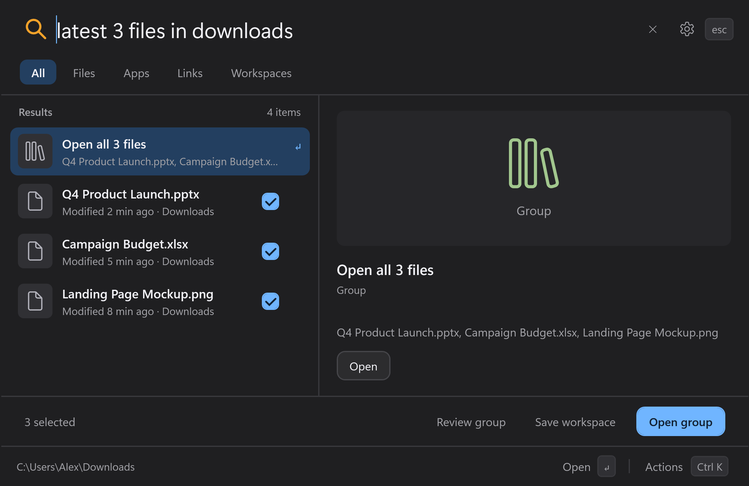Click the orange search magnifier icon

pos(36,29)
